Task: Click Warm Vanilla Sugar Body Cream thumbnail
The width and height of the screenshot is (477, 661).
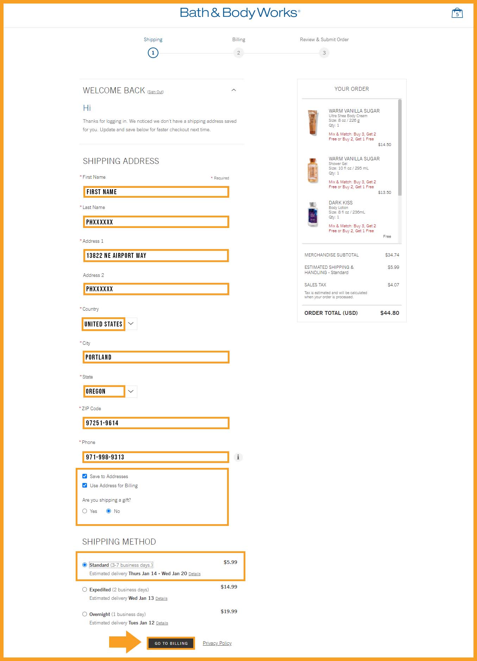Action: [x=313, y=122]
